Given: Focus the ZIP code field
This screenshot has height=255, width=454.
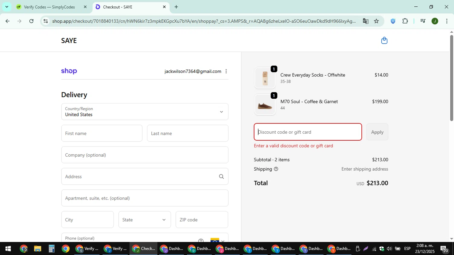Looking at the screenshot, I should [x=202, y=220].
